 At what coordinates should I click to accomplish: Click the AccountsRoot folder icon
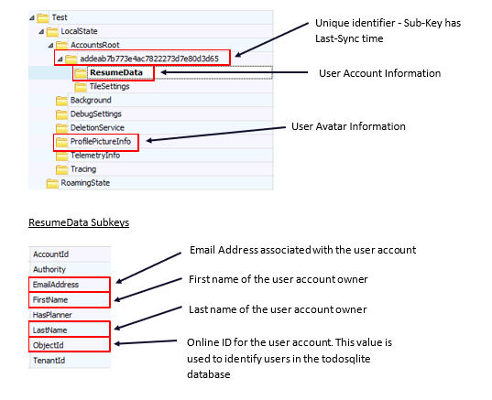point(61,45)
